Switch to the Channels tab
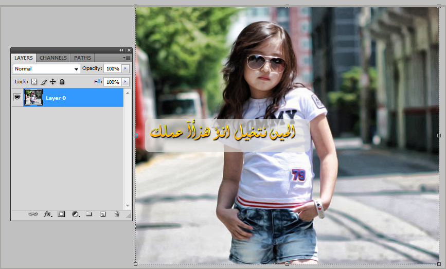 coord(53,58)
